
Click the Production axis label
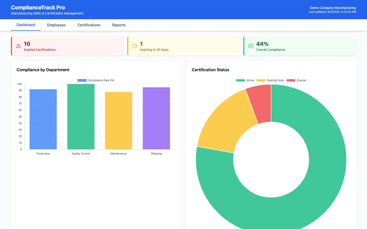tap(43, 154)
